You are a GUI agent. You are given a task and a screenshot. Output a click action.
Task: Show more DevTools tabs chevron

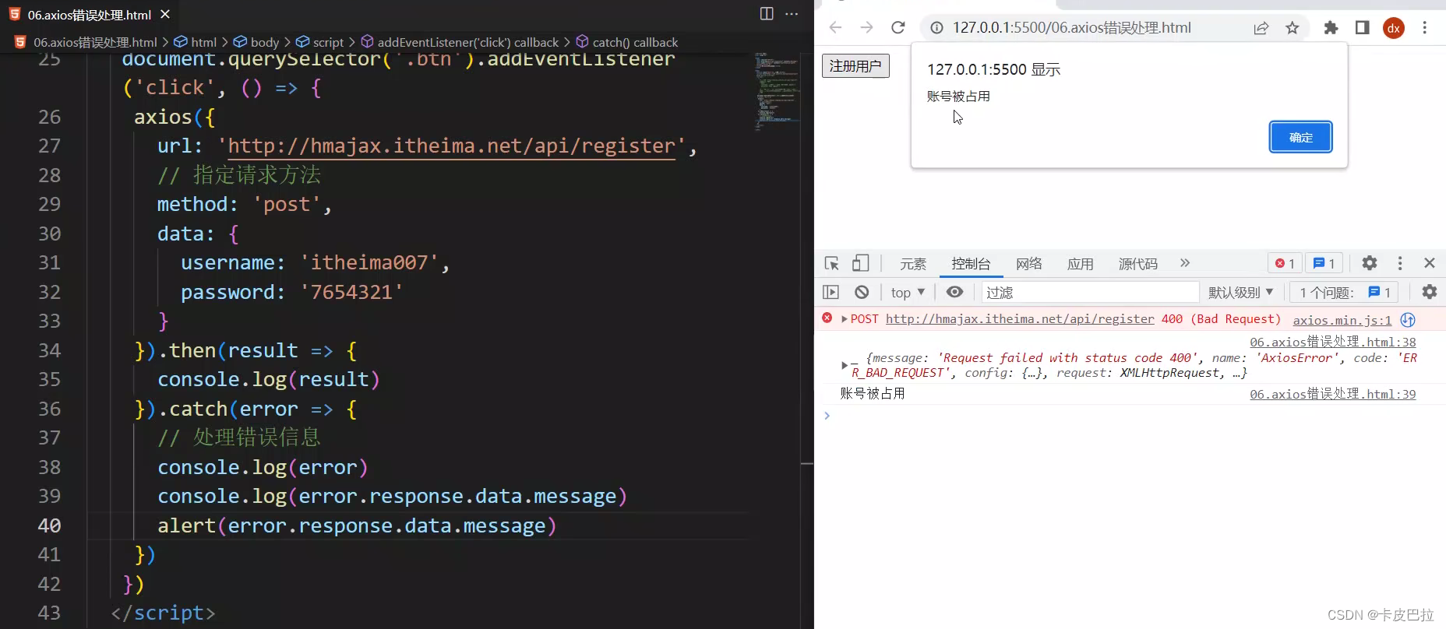(x=1185, y=263)
